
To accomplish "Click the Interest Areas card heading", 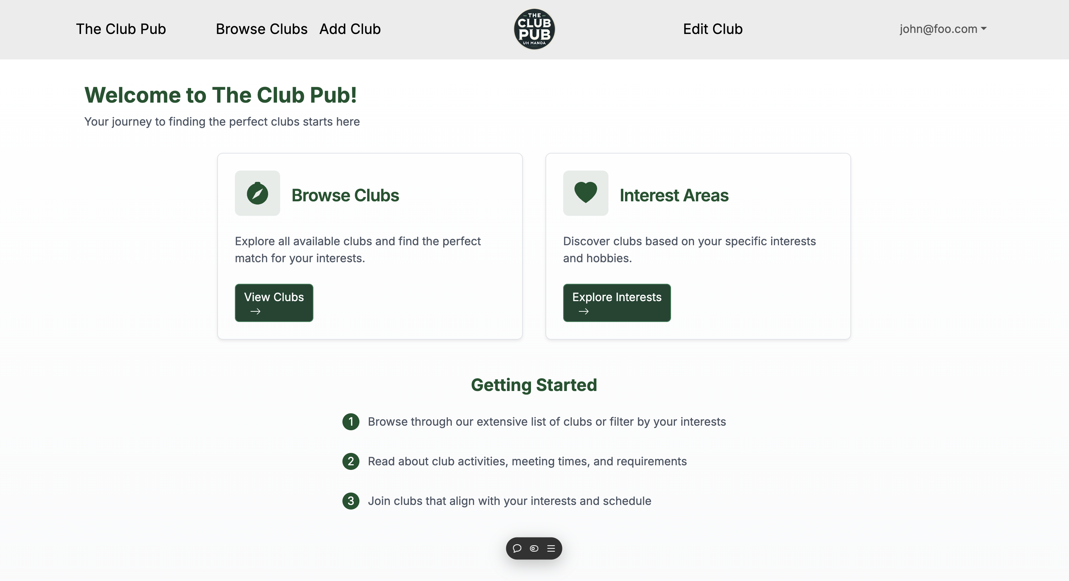I will click(x=674, y=195).
